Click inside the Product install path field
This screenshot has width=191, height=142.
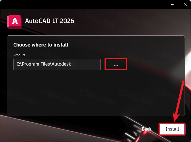pos(57,64)
